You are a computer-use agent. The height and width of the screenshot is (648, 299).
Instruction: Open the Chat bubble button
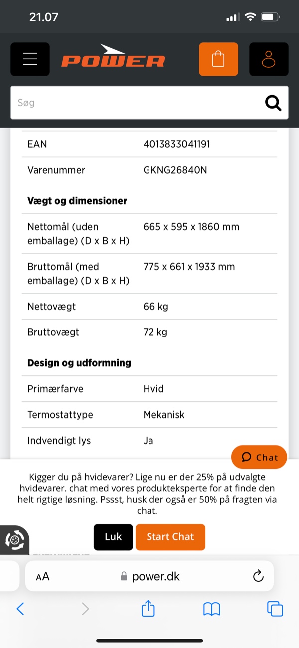pos(259,457)
